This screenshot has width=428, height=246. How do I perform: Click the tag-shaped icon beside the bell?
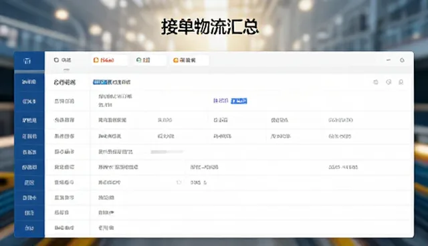click(389, 82)
